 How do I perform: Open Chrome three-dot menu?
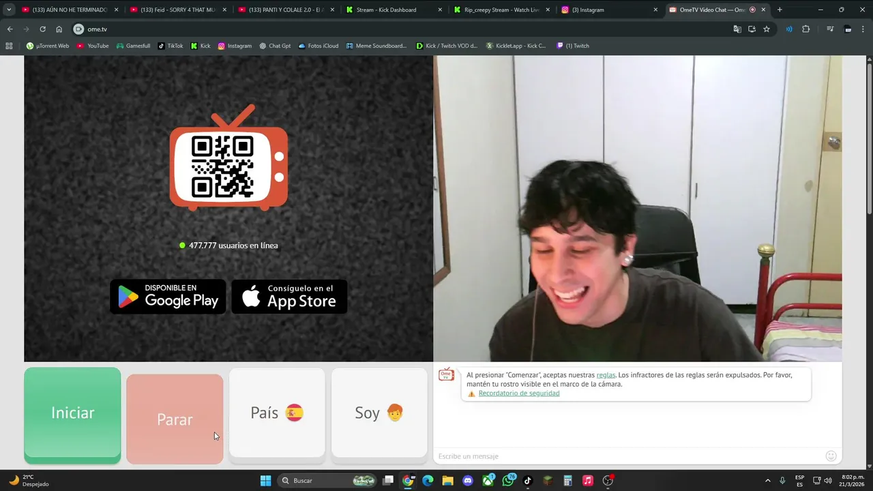[863, 29]
